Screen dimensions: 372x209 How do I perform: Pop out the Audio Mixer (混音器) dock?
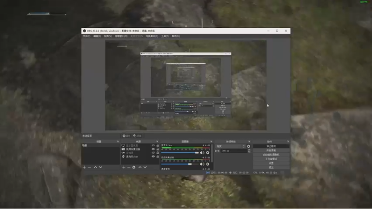pyautogui.click(x=211, y=142)
